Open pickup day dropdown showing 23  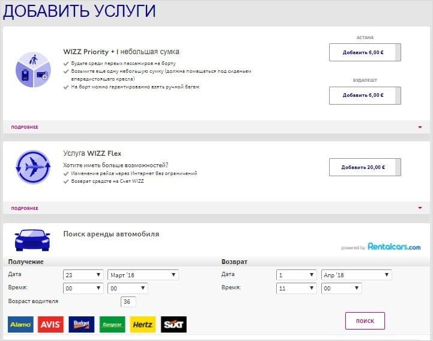pyautogui.click(x=83, y=275)
